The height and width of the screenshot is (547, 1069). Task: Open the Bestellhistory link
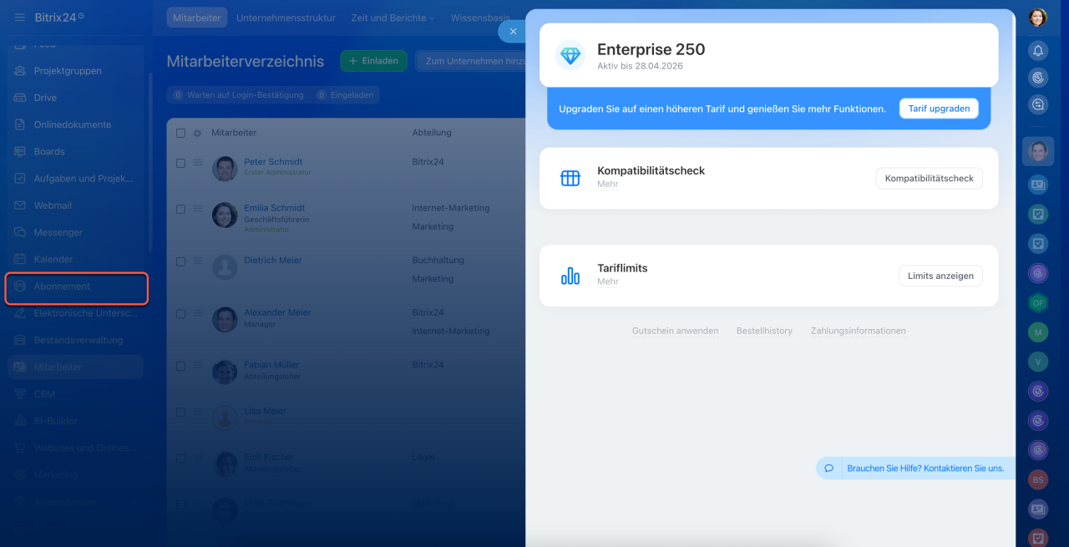764,331
